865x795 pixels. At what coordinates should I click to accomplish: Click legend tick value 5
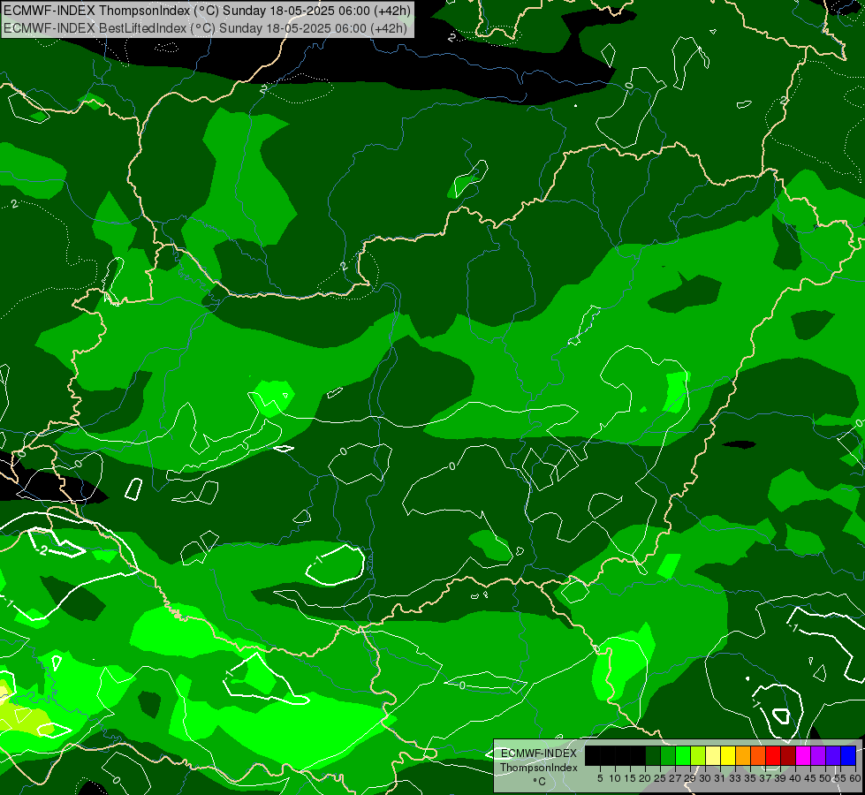[x=600, y=778]
